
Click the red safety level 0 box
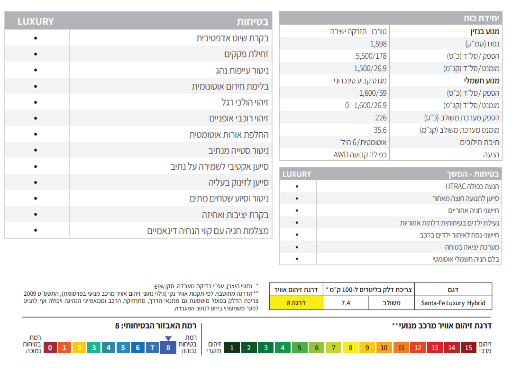tap(51, 348)
